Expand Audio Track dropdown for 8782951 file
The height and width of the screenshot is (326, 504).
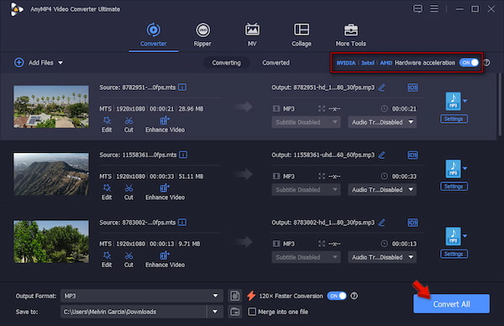(x=382, y=122)
